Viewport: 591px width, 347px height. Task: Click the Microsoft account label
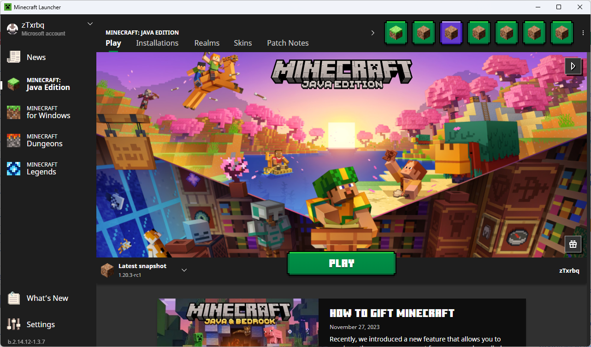click(x=43, y=34)
